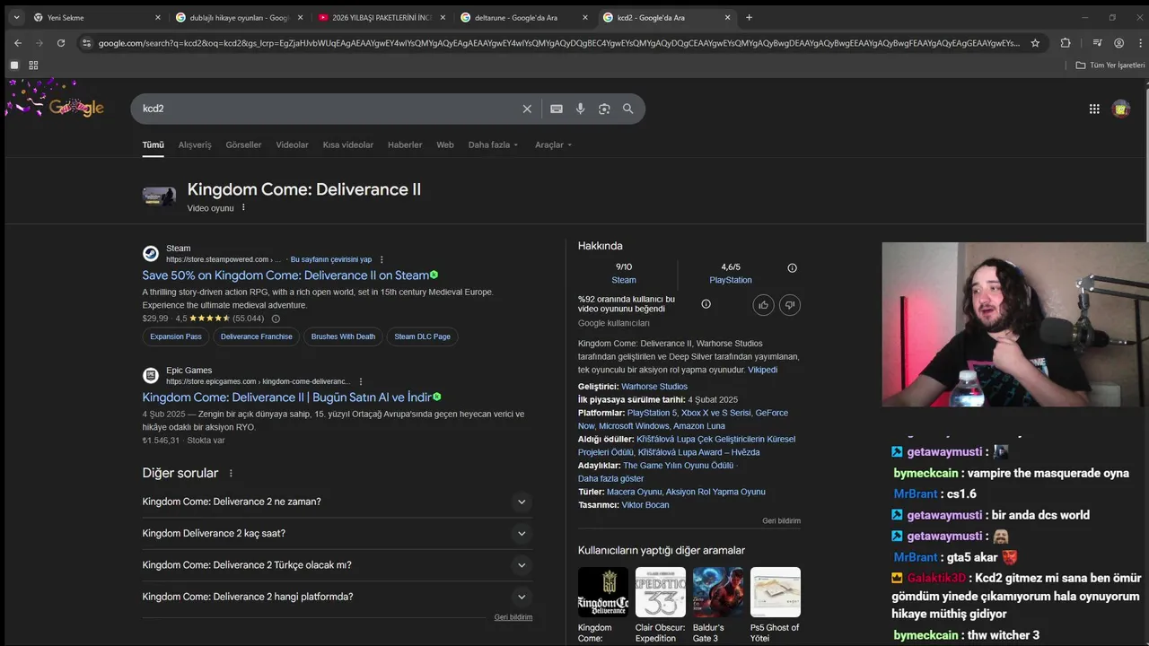Switch to the Haberler tab
Screen dimensions: 1149x646
[405, 144]
